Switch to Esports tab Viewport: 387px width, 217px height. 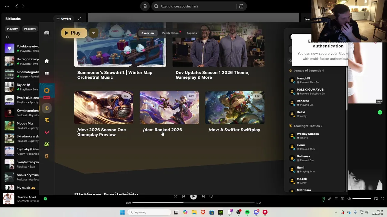coord(192,33)
